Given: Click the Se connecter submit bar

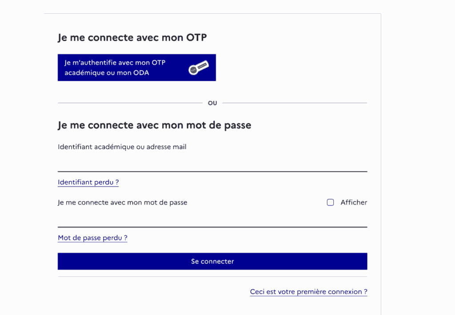Looking at the screenshot, I should [x=212, y=261].
